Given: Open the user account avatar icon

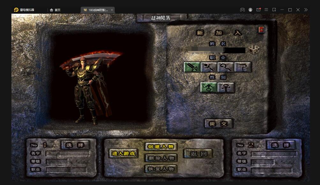Looking at the screenshot, I should pyautogui.click(x=250, y=10).
